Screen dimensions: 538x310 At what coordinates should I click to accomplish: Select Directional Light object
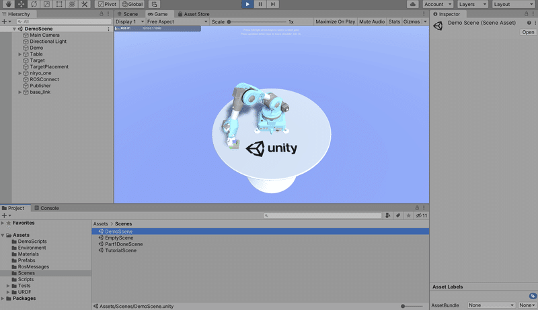click(48, 42)
